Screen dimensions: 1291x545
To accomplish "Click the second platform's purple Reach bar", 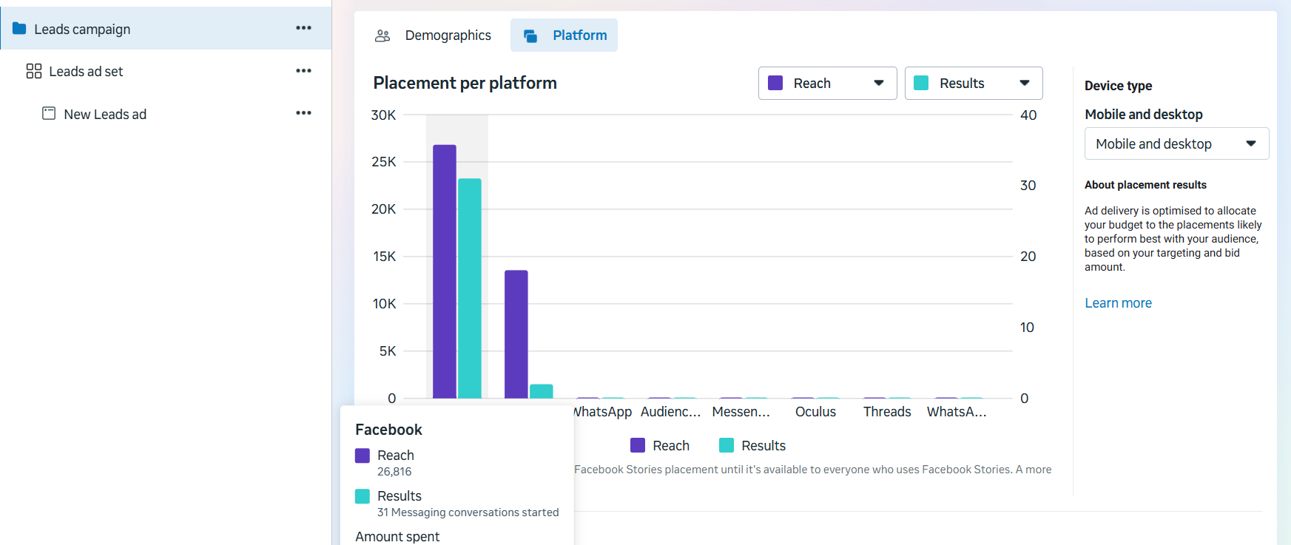I will click(516, 334).
